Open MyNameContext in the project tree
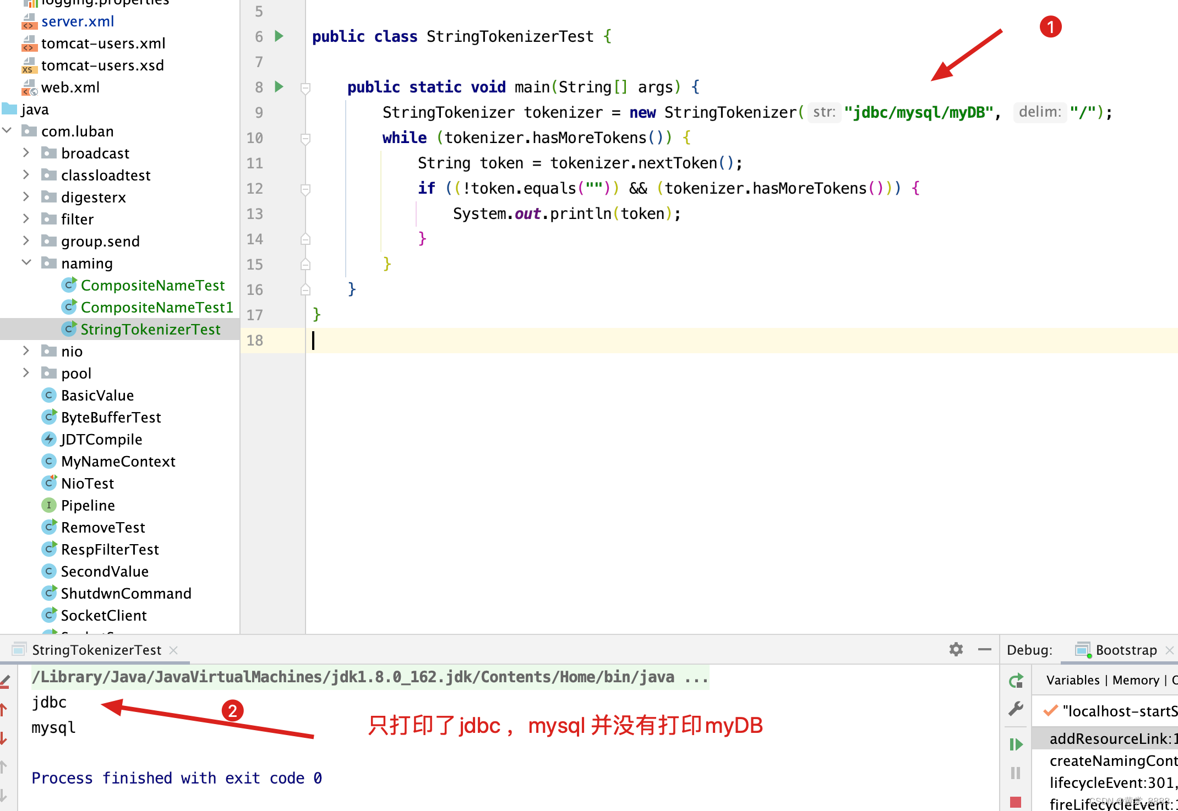This screenshot has height=811, width=1178. [x=118, y=461]
